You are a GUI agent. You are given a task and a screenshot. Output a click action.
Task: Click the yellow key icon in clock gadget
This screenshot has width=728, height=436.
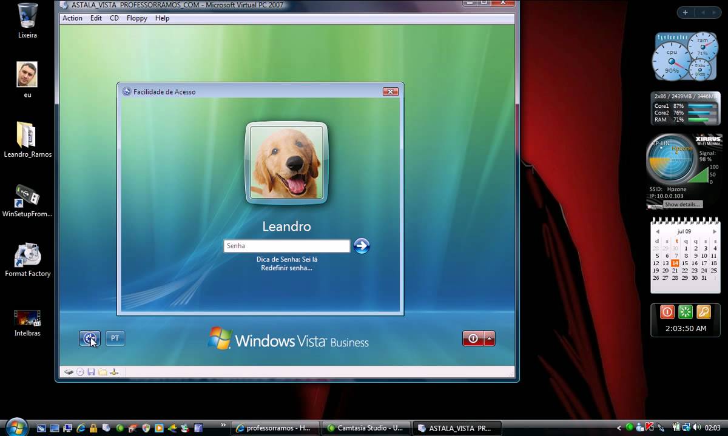pyautogui.click(x=704, y=312)
